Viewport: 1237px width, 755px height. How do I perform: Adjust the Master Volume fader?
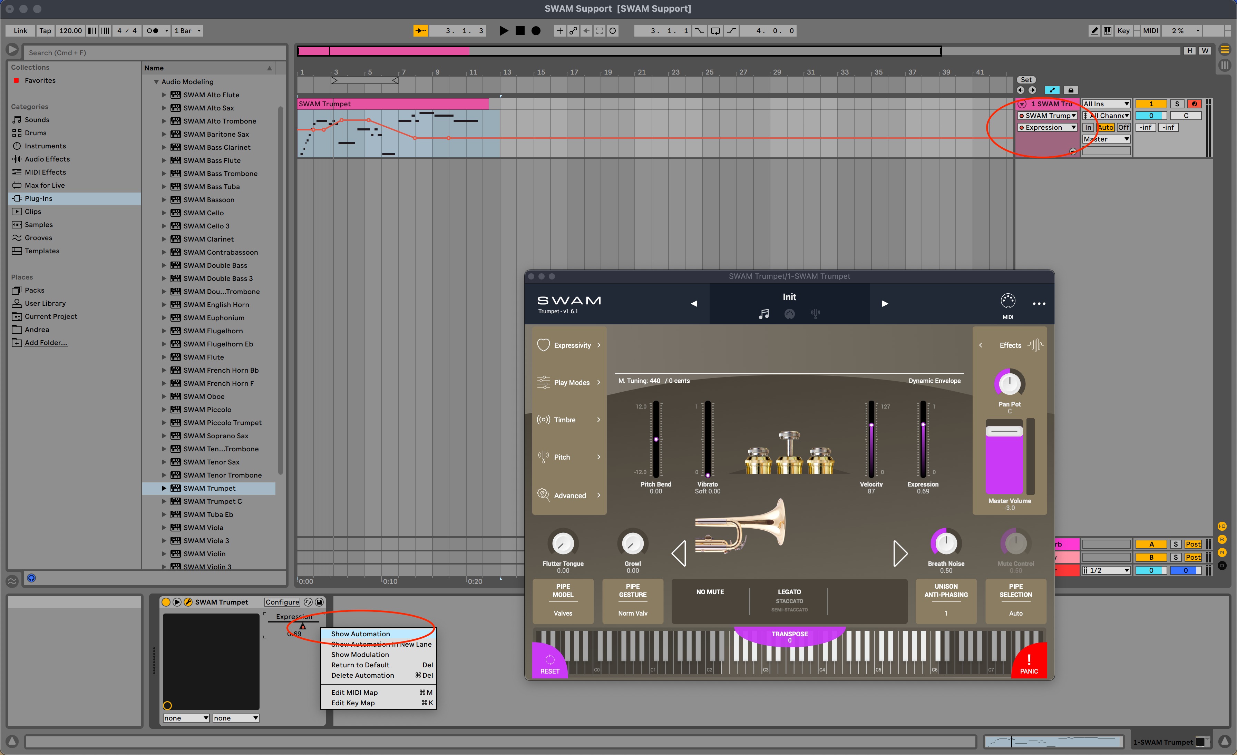(x=1004, y=431)
